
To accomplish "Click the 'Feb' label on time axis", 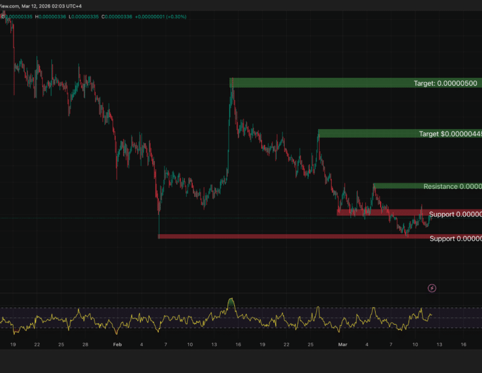I will tap(117, 345).
